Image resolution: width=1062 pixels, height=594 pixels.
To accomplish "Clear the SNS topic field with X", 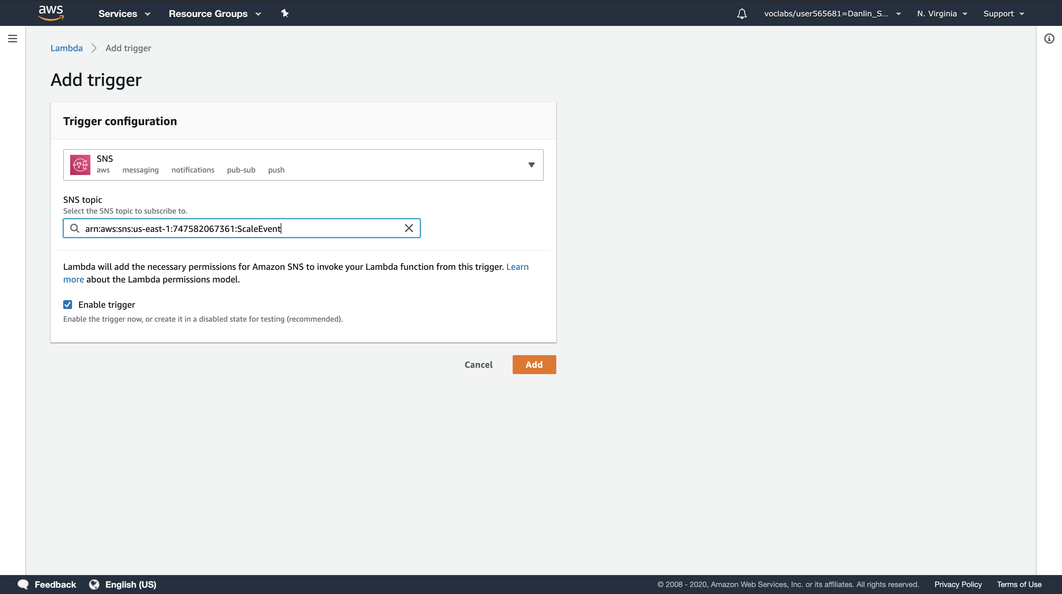I will (409, 228).
